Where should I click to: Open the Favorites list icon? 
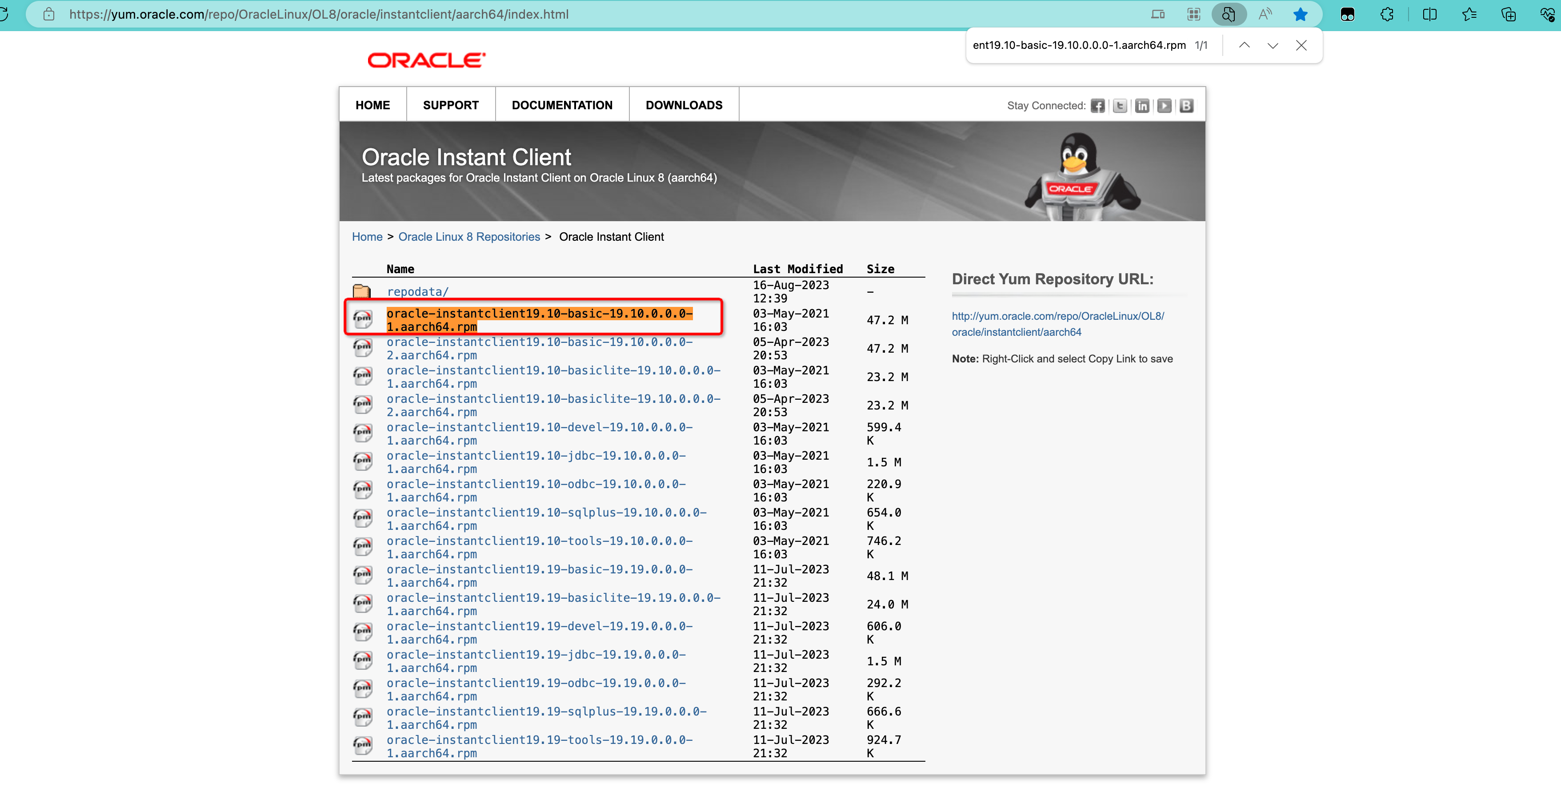pos(1469,14)
